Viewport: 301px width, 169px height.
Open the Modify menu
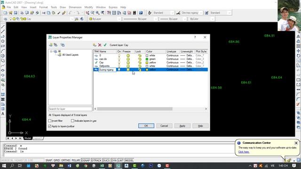89,7
